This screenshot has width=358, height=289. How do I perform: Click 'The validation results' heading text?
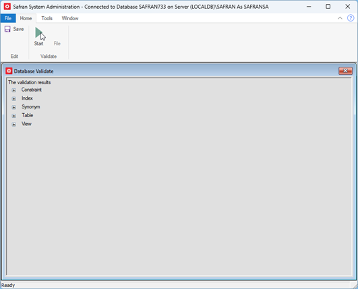(x=30, y=82)
